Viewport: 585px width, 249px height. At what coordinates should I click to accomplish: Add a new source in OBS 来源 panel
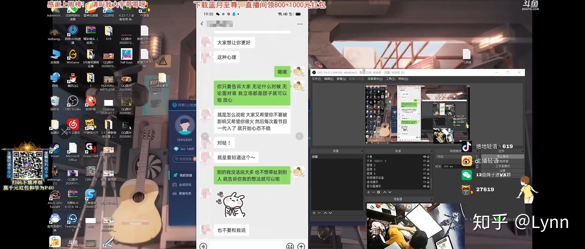click(368, 192)
